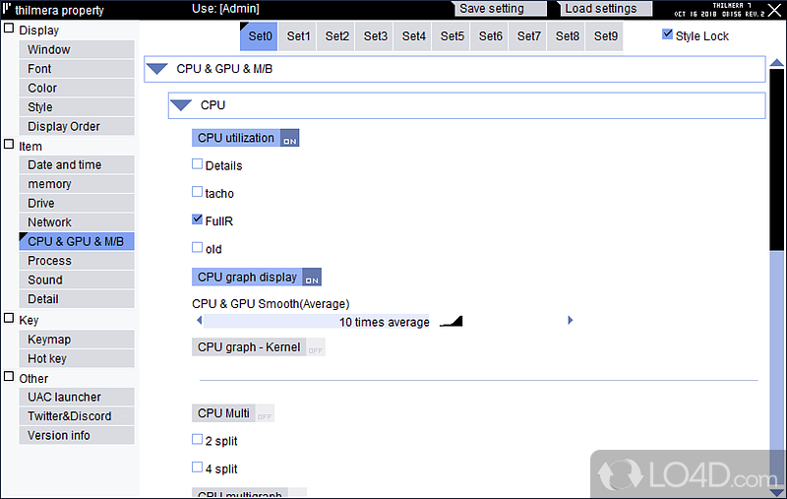Click the 10 times average slider bar
Viewport: 787px width, 499px height.
click(317, 321)
